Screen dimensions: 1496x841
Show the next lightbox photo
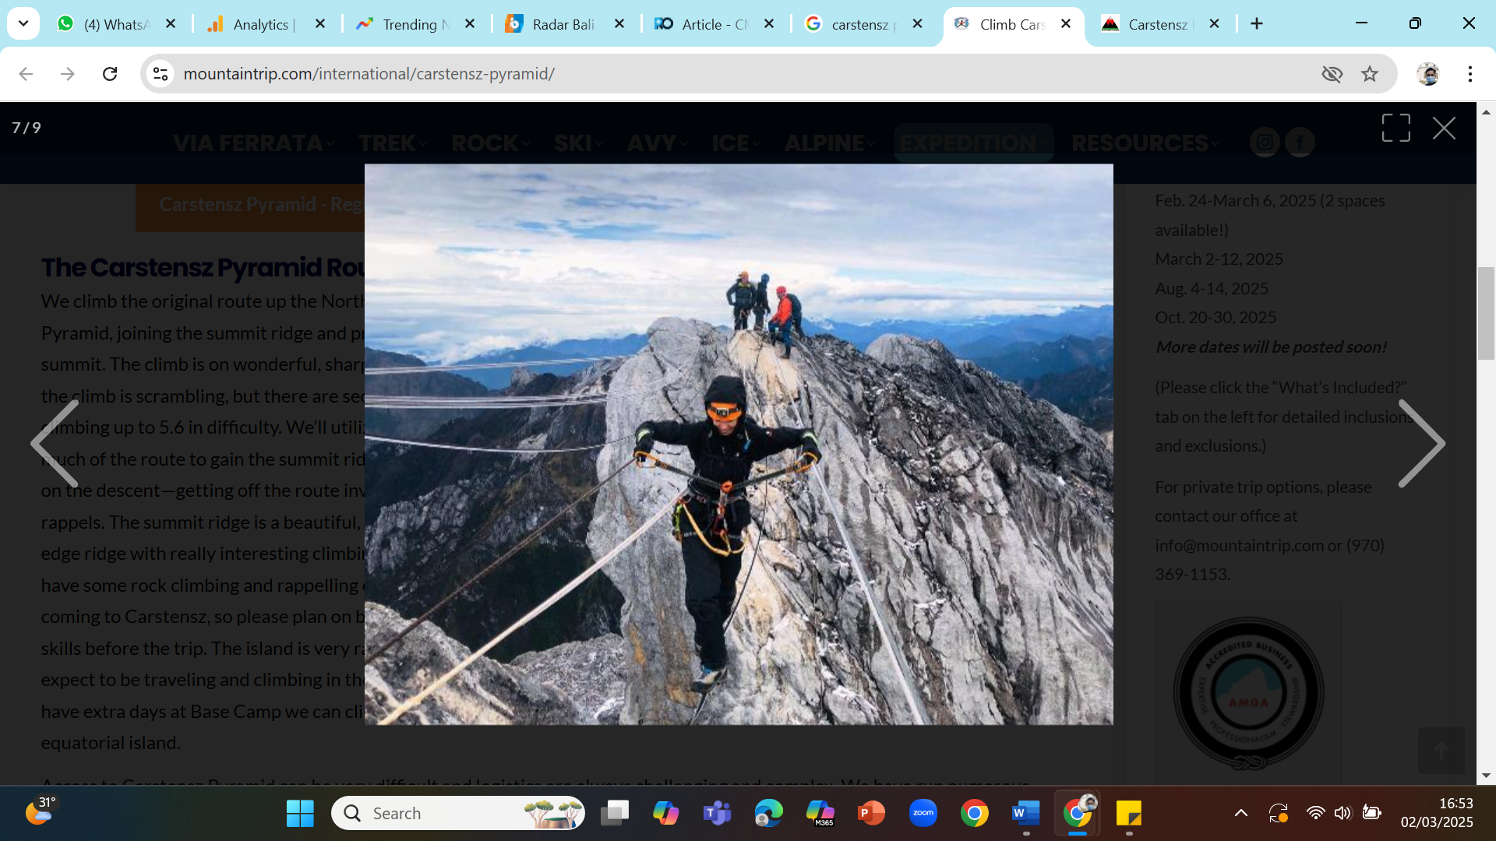pyautogui.click(x=1422, y=444)
